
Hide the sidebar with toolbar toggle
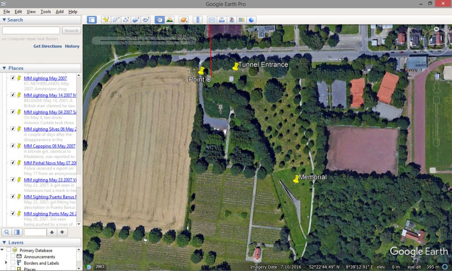point(92,19)
